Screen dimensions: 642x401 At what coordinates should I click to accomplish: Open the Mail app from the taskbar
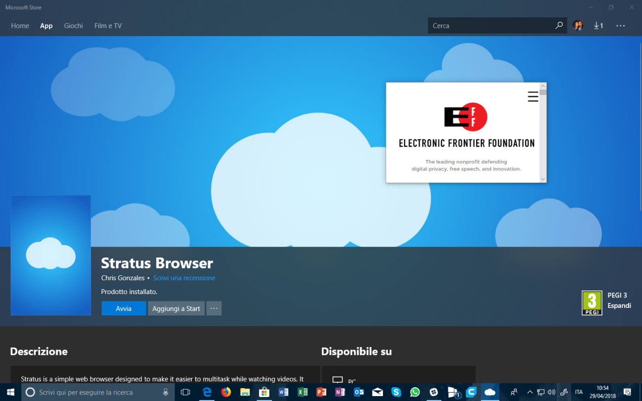click(x=377, y=392)
